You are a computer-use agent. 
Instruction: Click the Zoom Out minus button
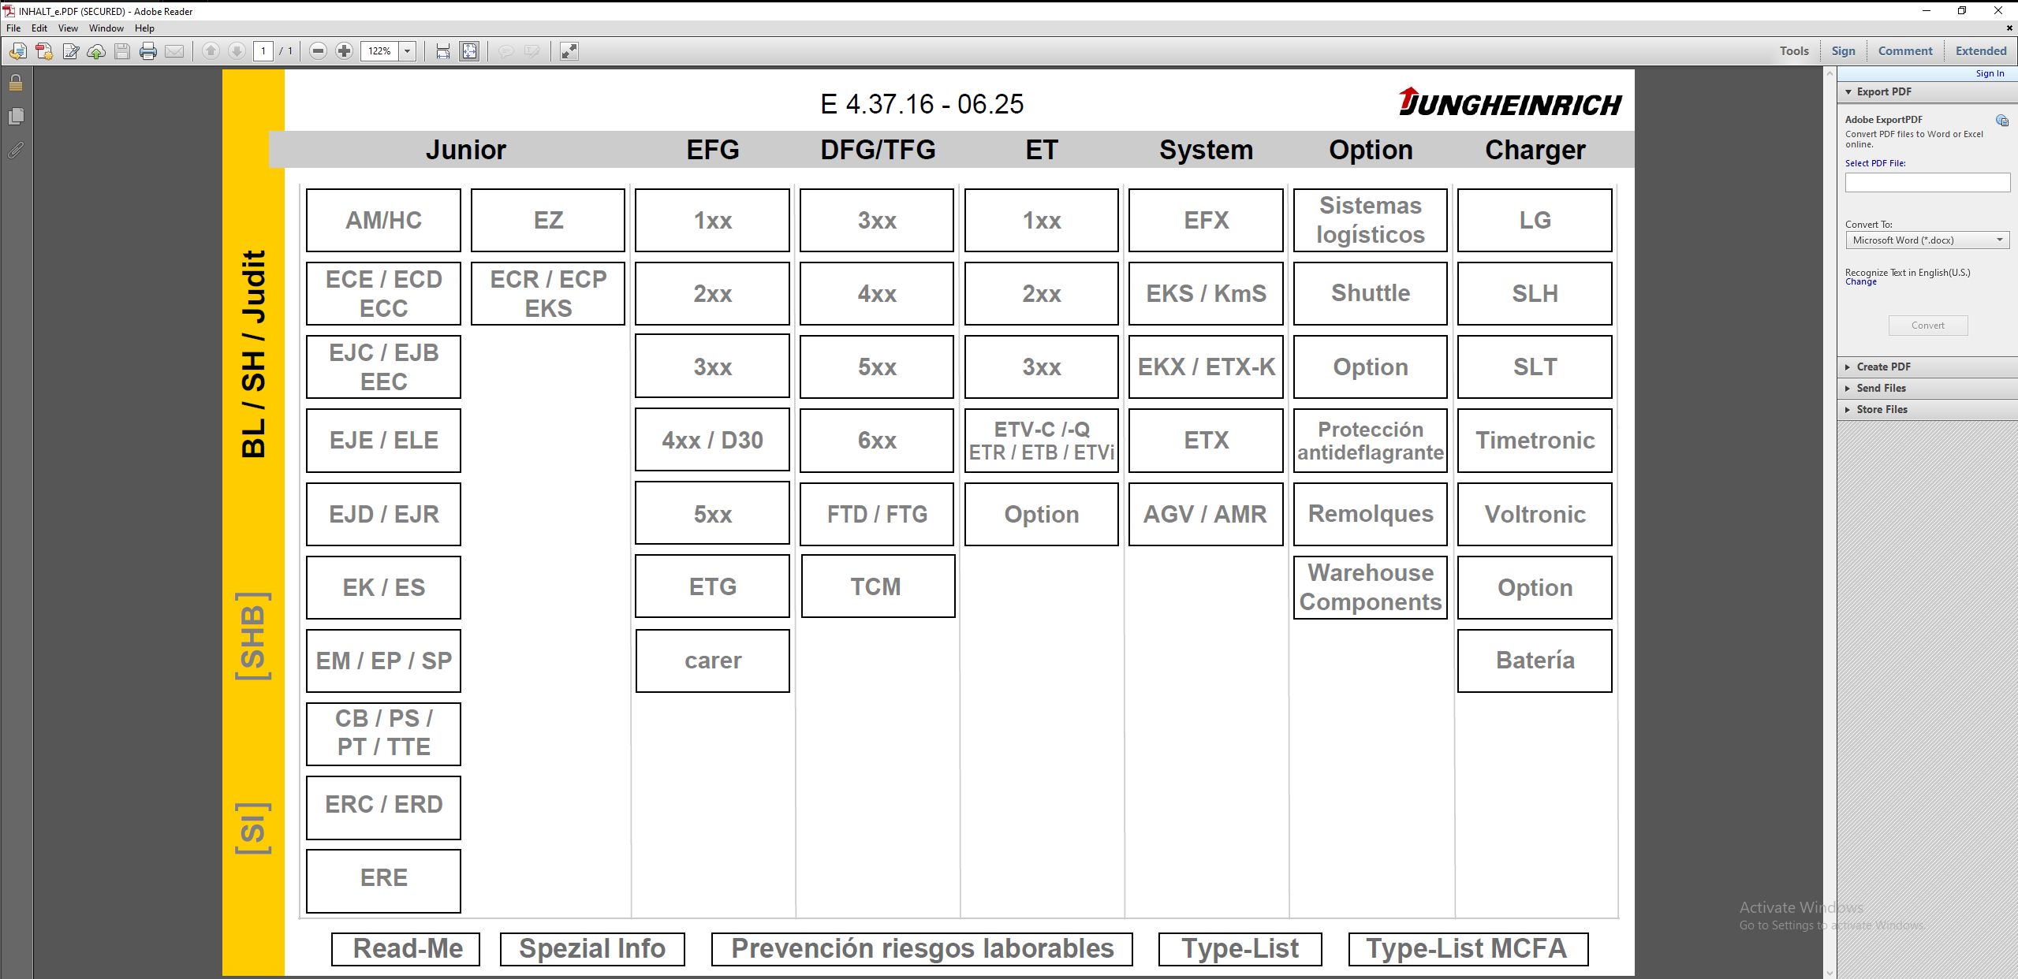click(x=318, y=51)
